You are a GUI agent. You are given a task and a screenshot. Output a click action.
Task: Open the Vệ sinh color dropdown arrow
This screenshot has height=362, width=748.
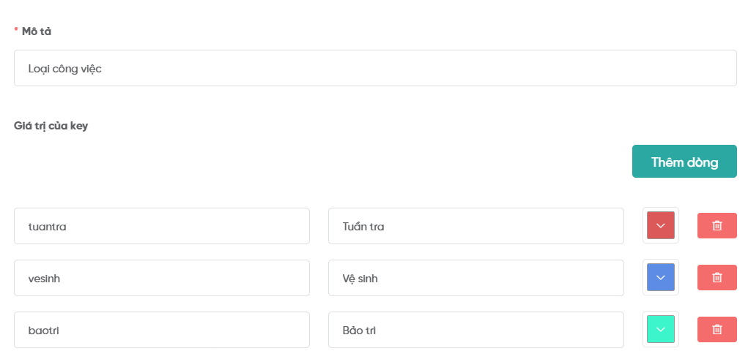661,278
